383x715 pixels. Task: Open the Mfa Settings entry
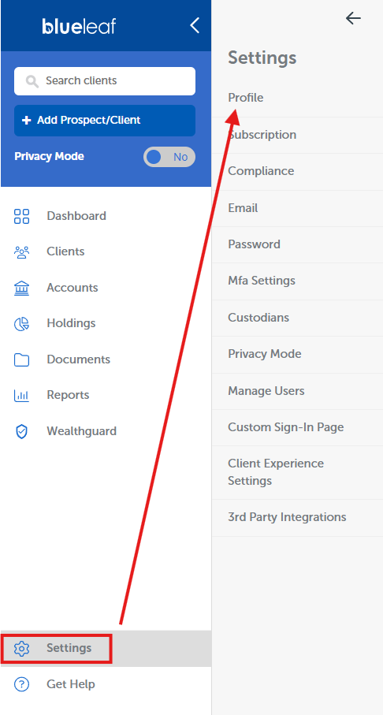[297, 281]
